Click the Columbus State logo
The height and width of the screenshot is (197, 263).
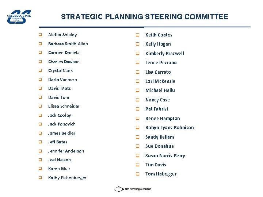pyautogui.click(x=19, y=16)
